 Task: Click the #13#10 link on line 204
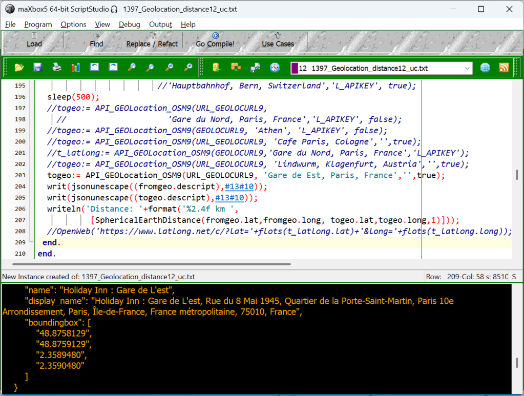pyautogui.click(x=239, y=186)
